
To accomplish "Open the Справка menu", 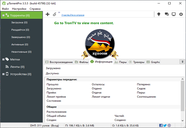I will (x=35, y=9).
